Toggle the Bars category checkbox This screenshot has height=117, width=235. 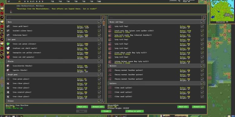coord(99,22)
